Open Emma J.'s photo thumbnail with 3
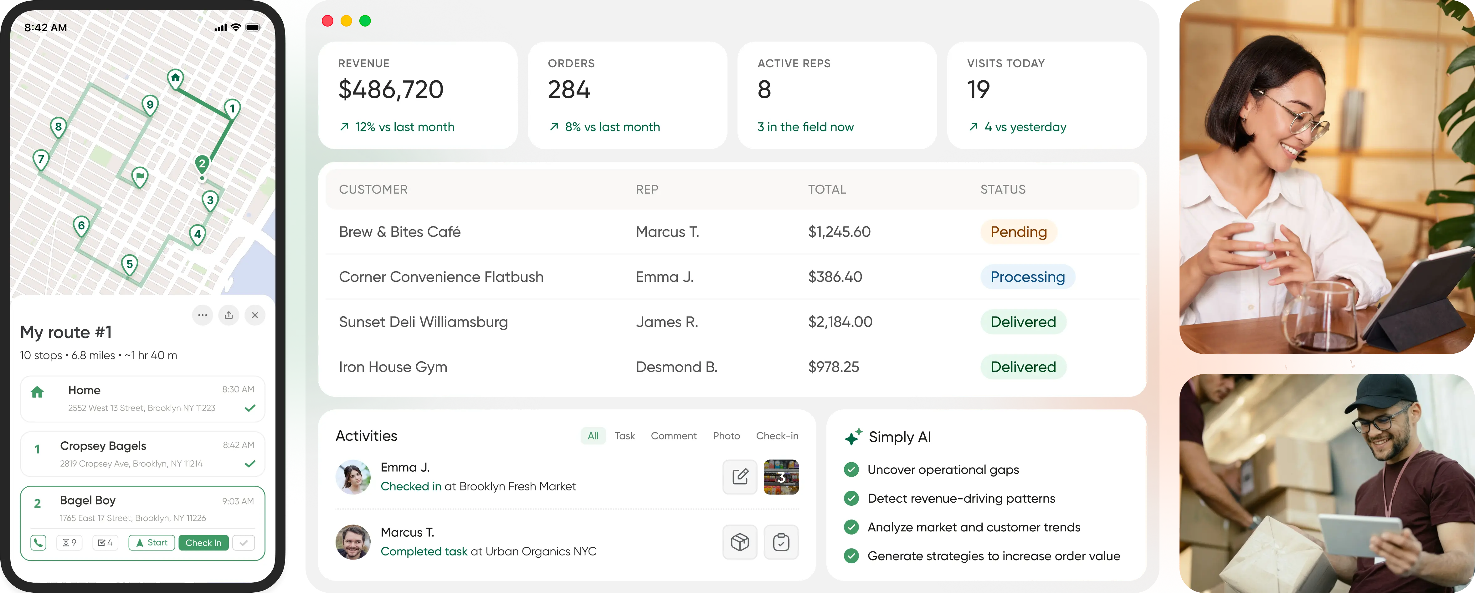Image resolution: width=1475 pixels, height=593 pixels. [x=781, y=476]
